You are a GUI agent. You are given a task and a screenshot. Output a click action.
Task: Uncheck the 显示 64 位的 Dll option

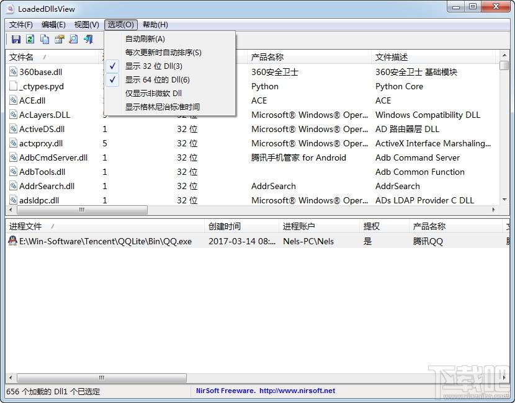(x=157, y=80)
